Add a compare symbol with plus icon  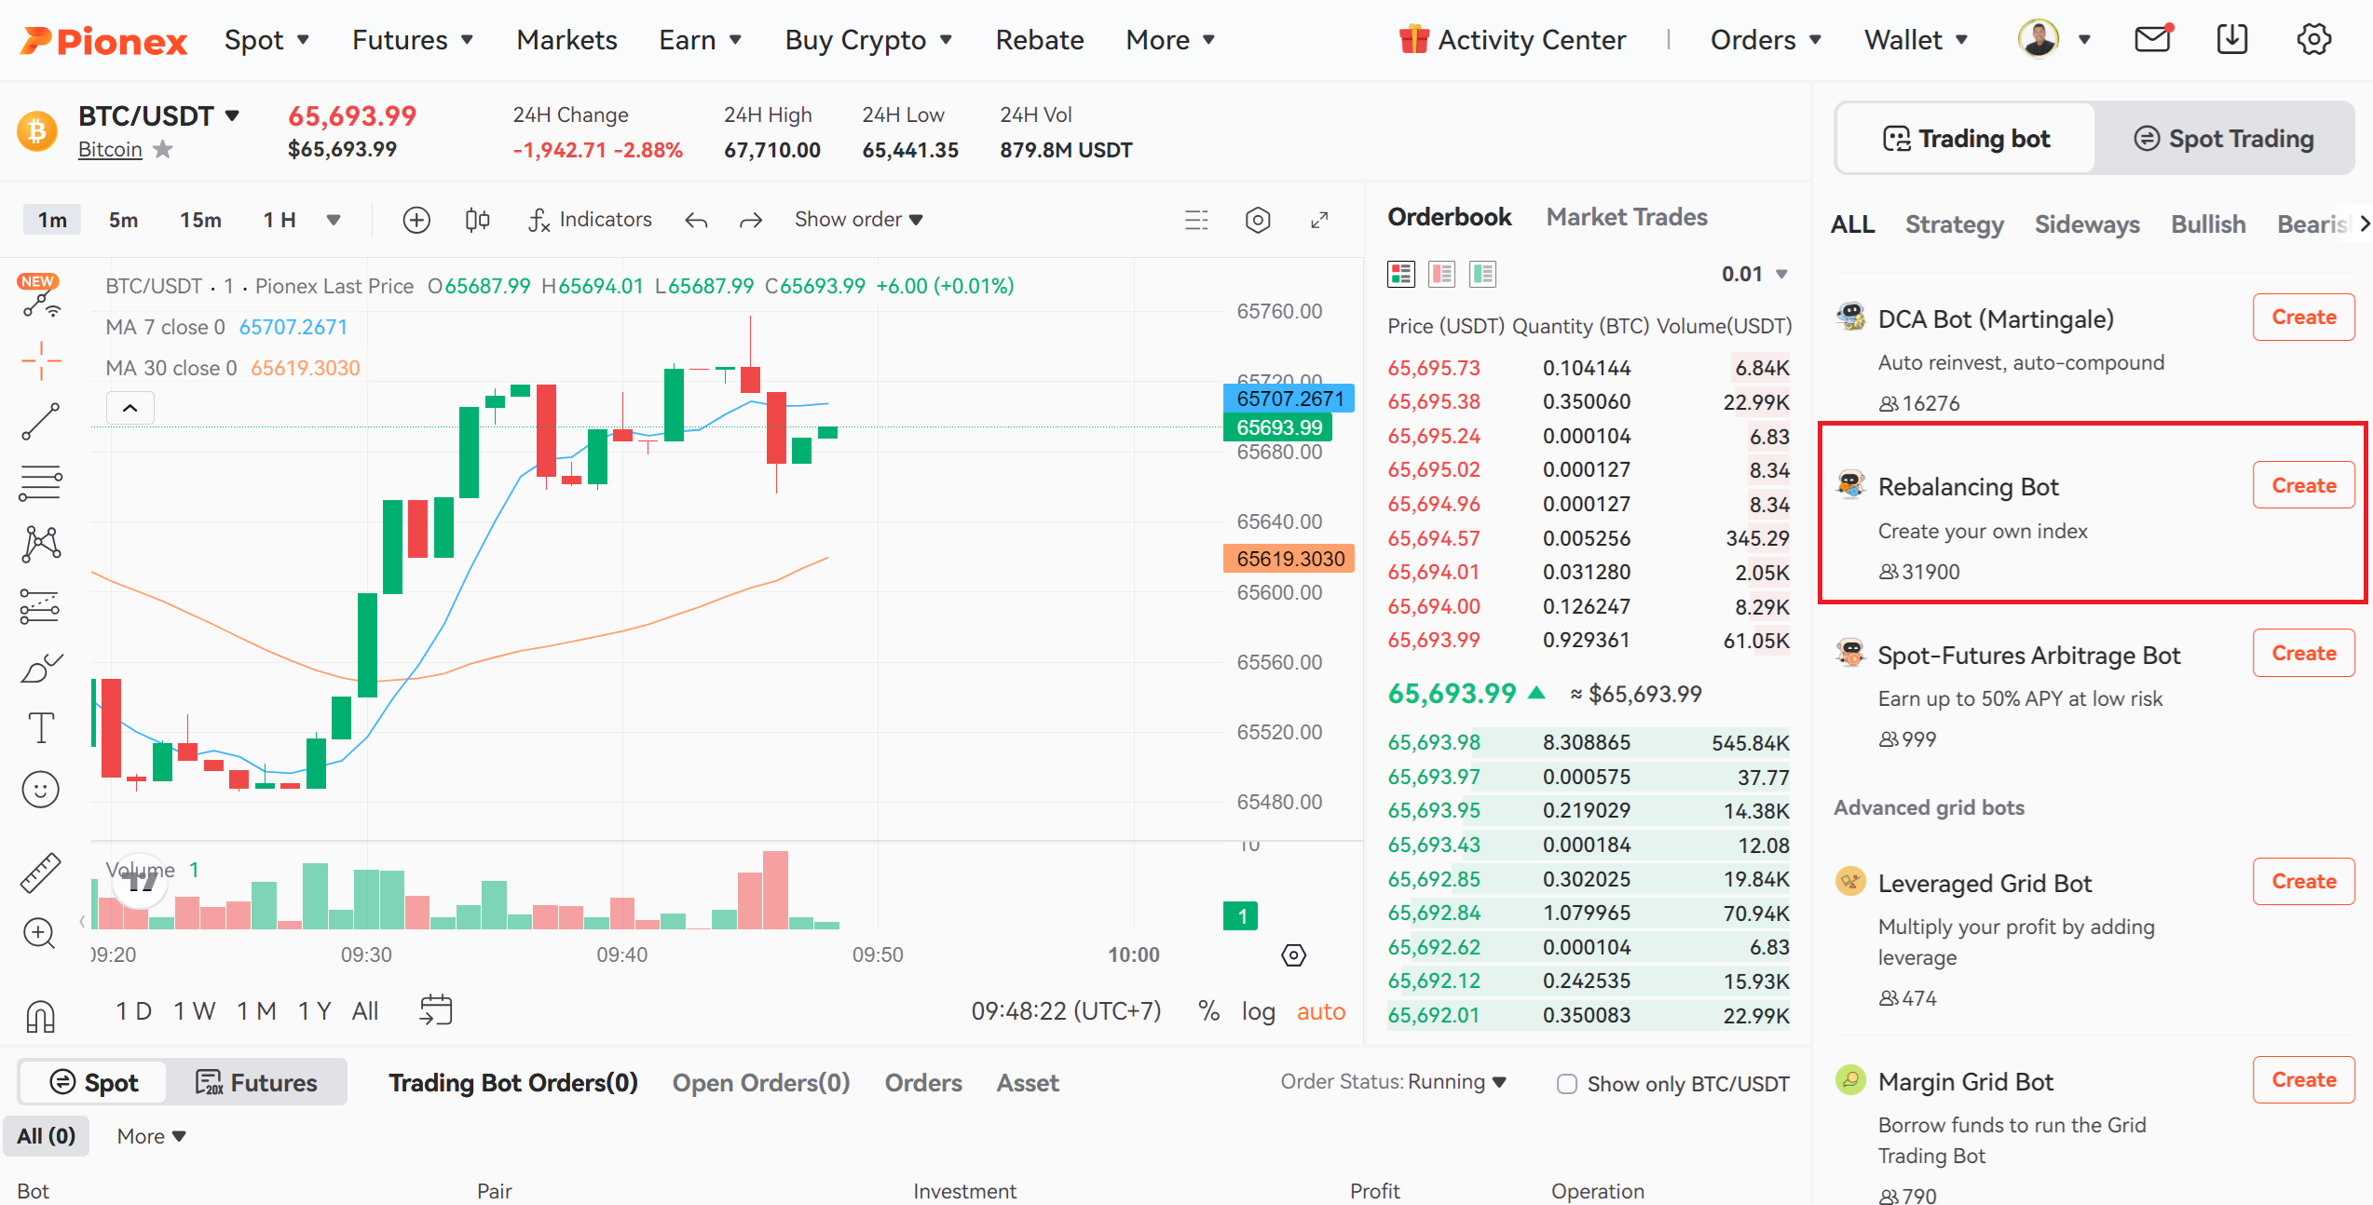pos(416,220)
